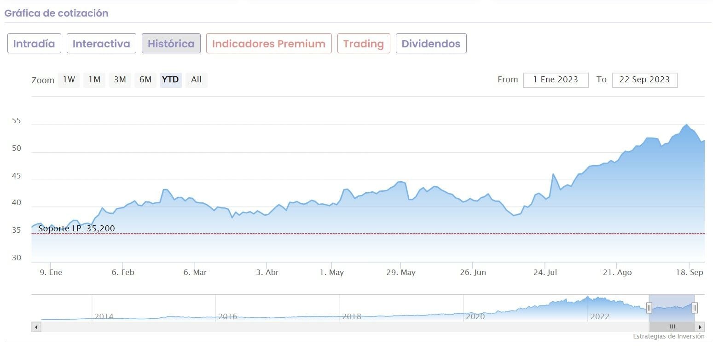The height and width of the screenshot is (350, 713).
Task: Set chart zoom to 1M
Action: [x=94, y=80]
